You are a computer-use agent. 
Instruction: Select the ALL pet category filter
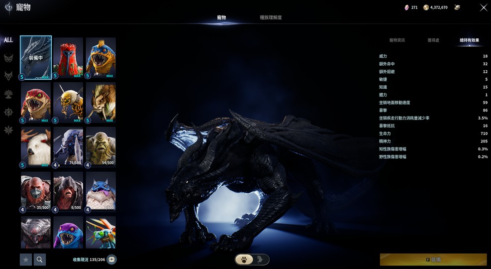click(8, 40)
